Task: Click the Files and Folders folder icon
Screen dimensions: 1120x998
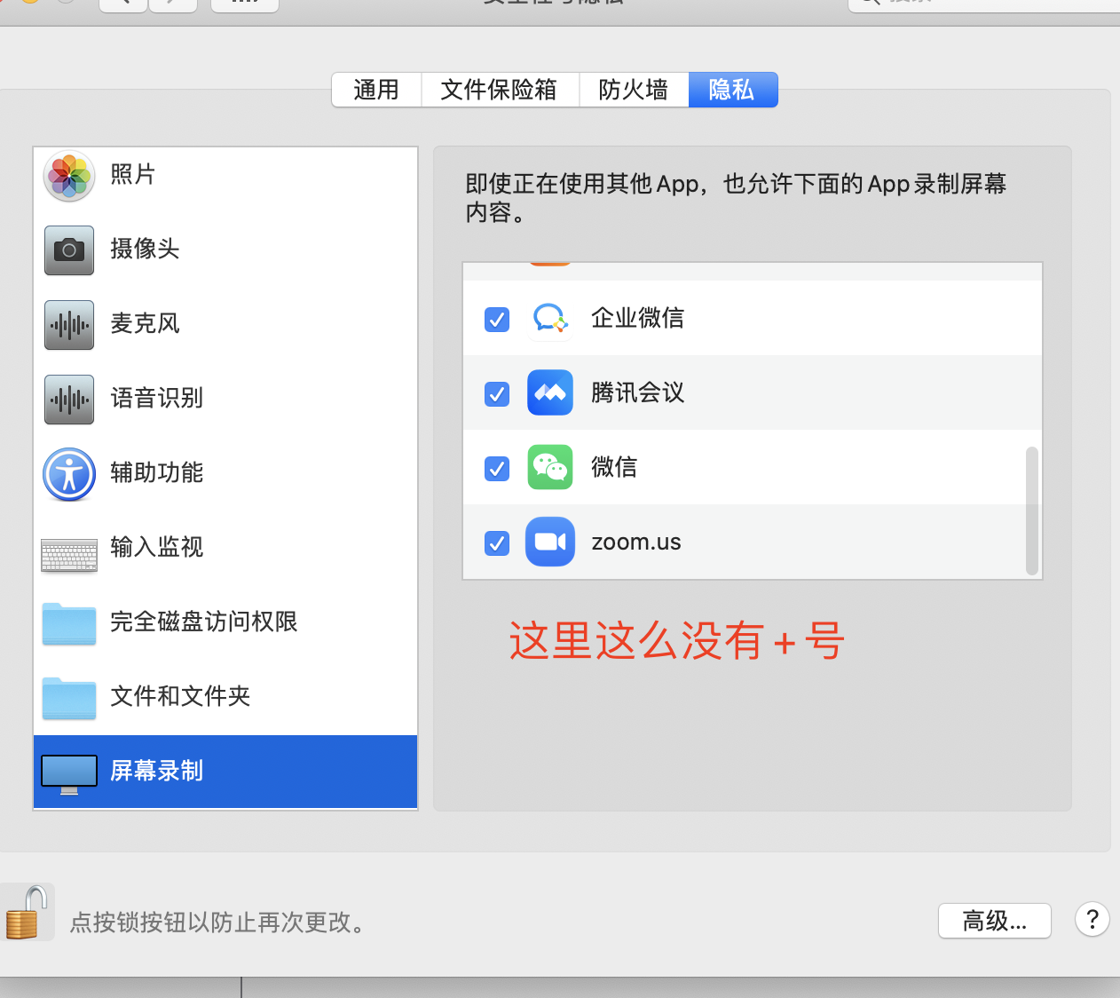Action: click(x=69, y=698)
